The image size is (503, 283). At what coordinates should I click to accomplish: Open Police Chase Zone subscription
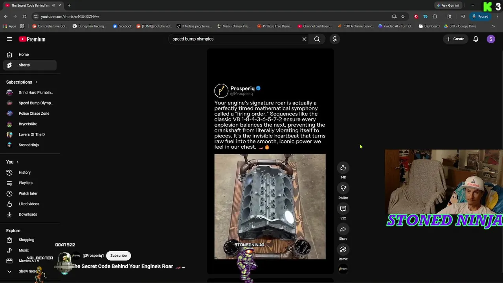(30, 114)
